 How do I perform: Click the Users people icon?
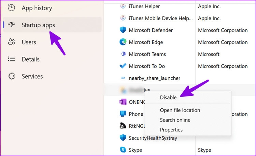11,42
